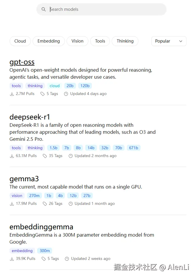Click the magnifying glass search icon

pyautogui.click(x=44, y=9)
